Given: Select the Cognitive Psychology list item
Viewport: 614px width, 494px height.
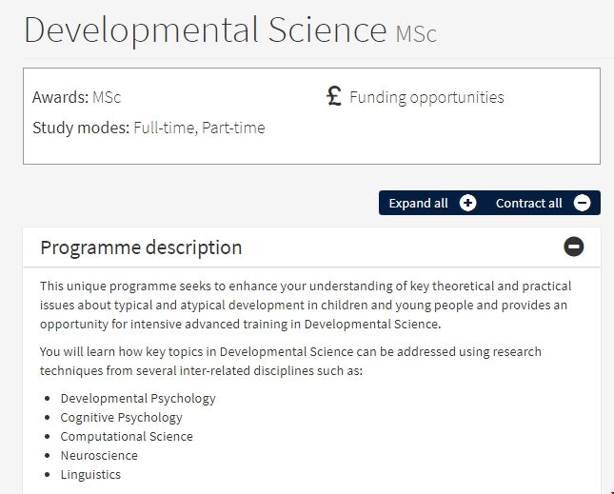Looking at the screenshot, I should (x=121, y=417).
